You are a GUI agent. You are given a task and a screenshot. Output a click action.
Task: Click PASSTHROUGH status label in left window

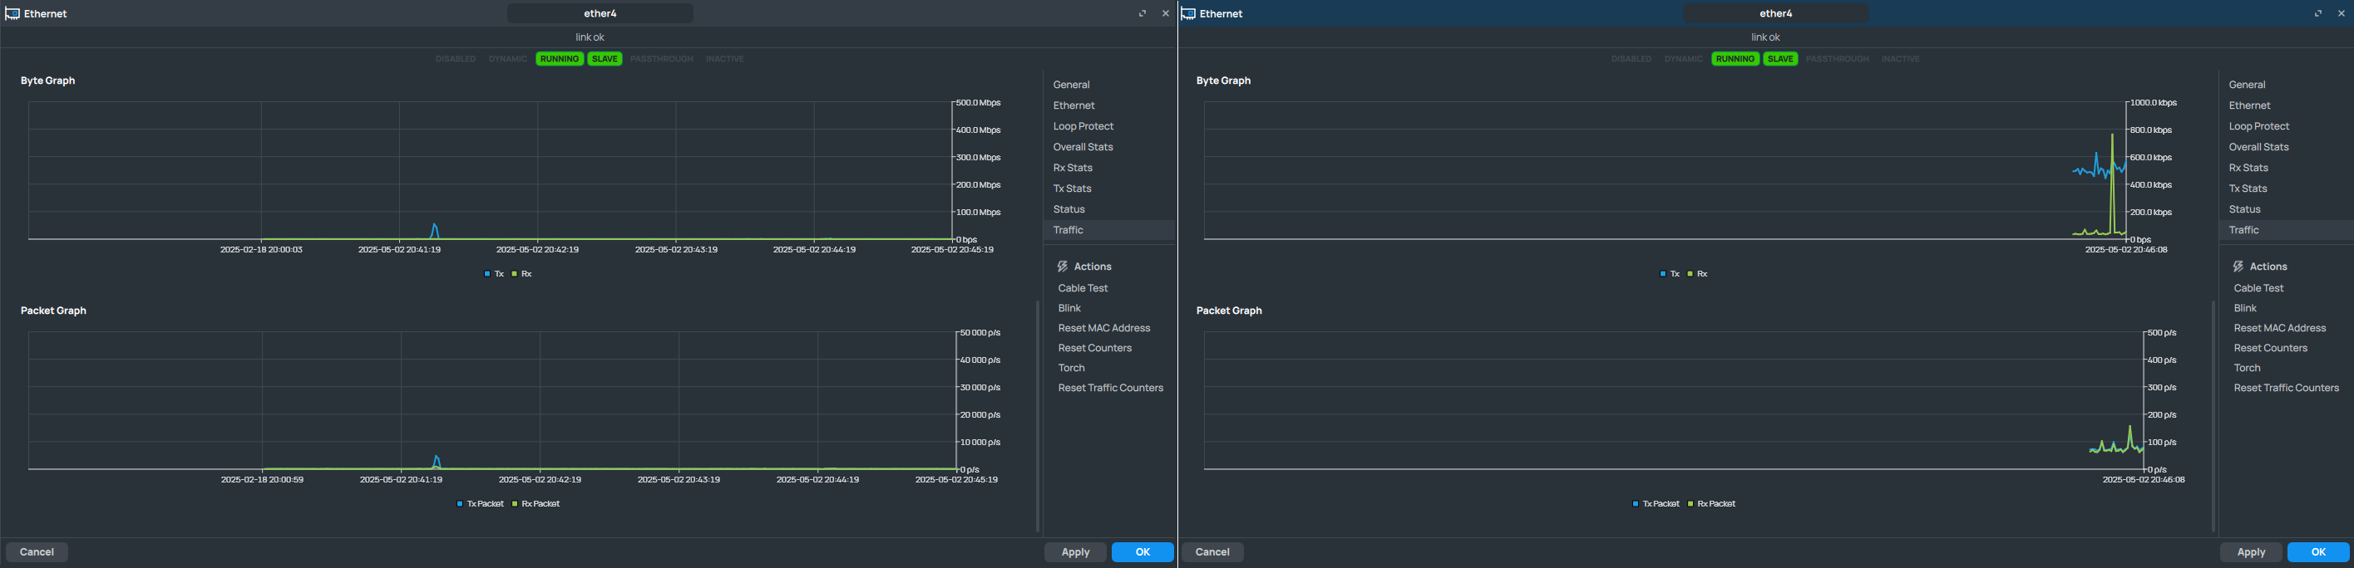pos(662,59)
